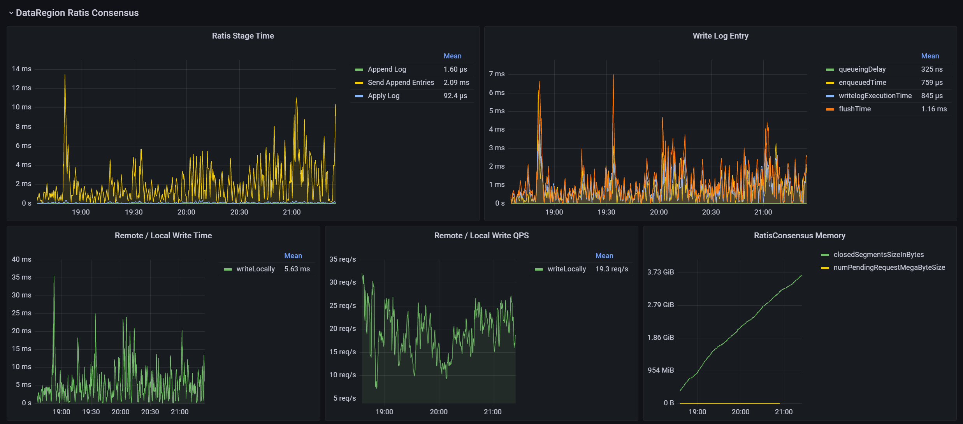The image size is (963, 424).
Task: Open the Write Log Entry panel title menu
Action: click(720, 36)
